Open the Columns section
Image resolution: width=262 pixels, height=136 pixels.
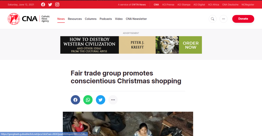point(91,19)
